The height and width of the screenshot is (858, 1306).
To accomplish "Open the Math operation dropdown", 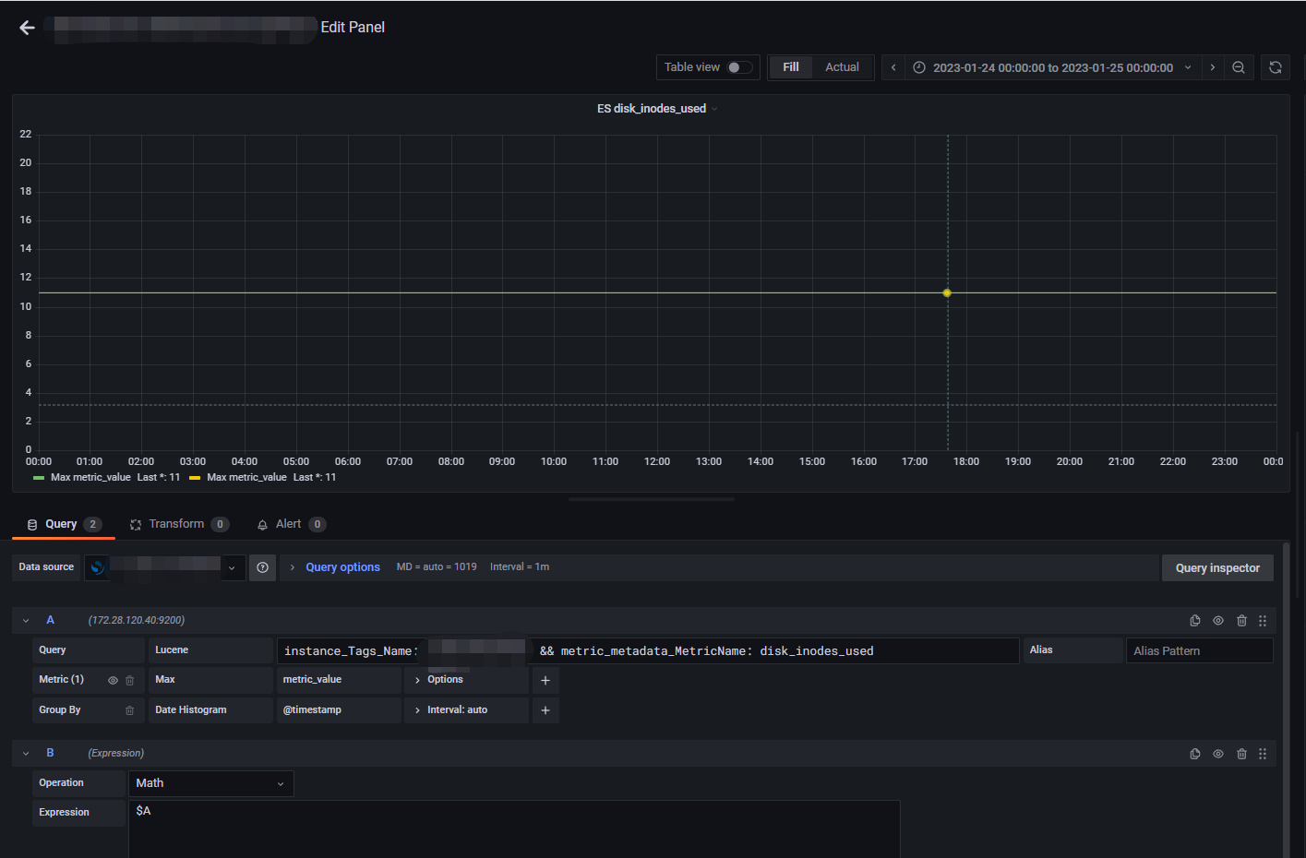I will pos(210,782).
